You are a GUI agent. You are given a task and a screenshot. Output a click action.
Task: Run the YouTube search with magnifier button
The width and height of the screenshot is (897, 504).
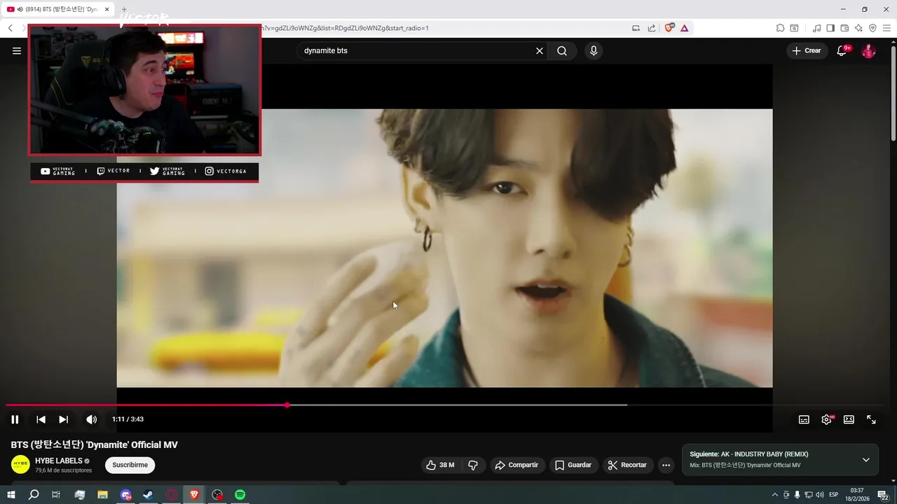pyautogui.click(x=562, y=50)
